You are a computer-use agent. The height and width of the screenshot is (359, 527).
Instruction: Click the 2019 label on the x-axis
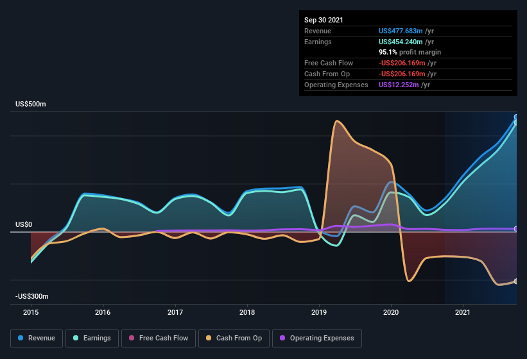click(319, 312)
